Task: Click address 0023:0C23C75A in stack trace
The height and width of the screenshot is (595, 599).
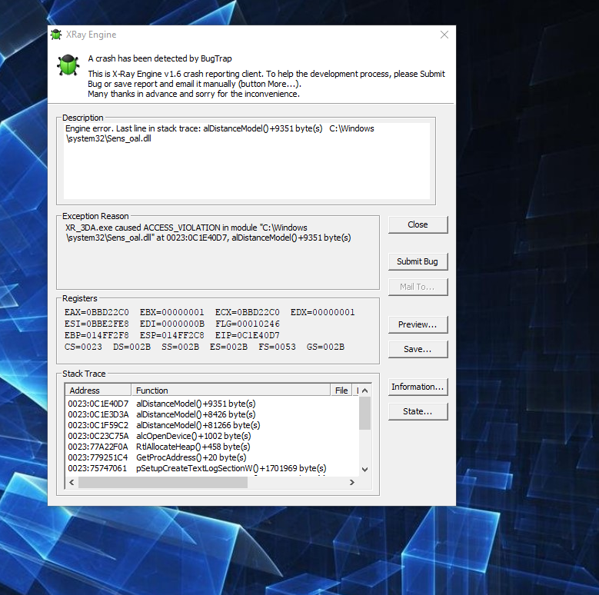Action: pos(98,436)
